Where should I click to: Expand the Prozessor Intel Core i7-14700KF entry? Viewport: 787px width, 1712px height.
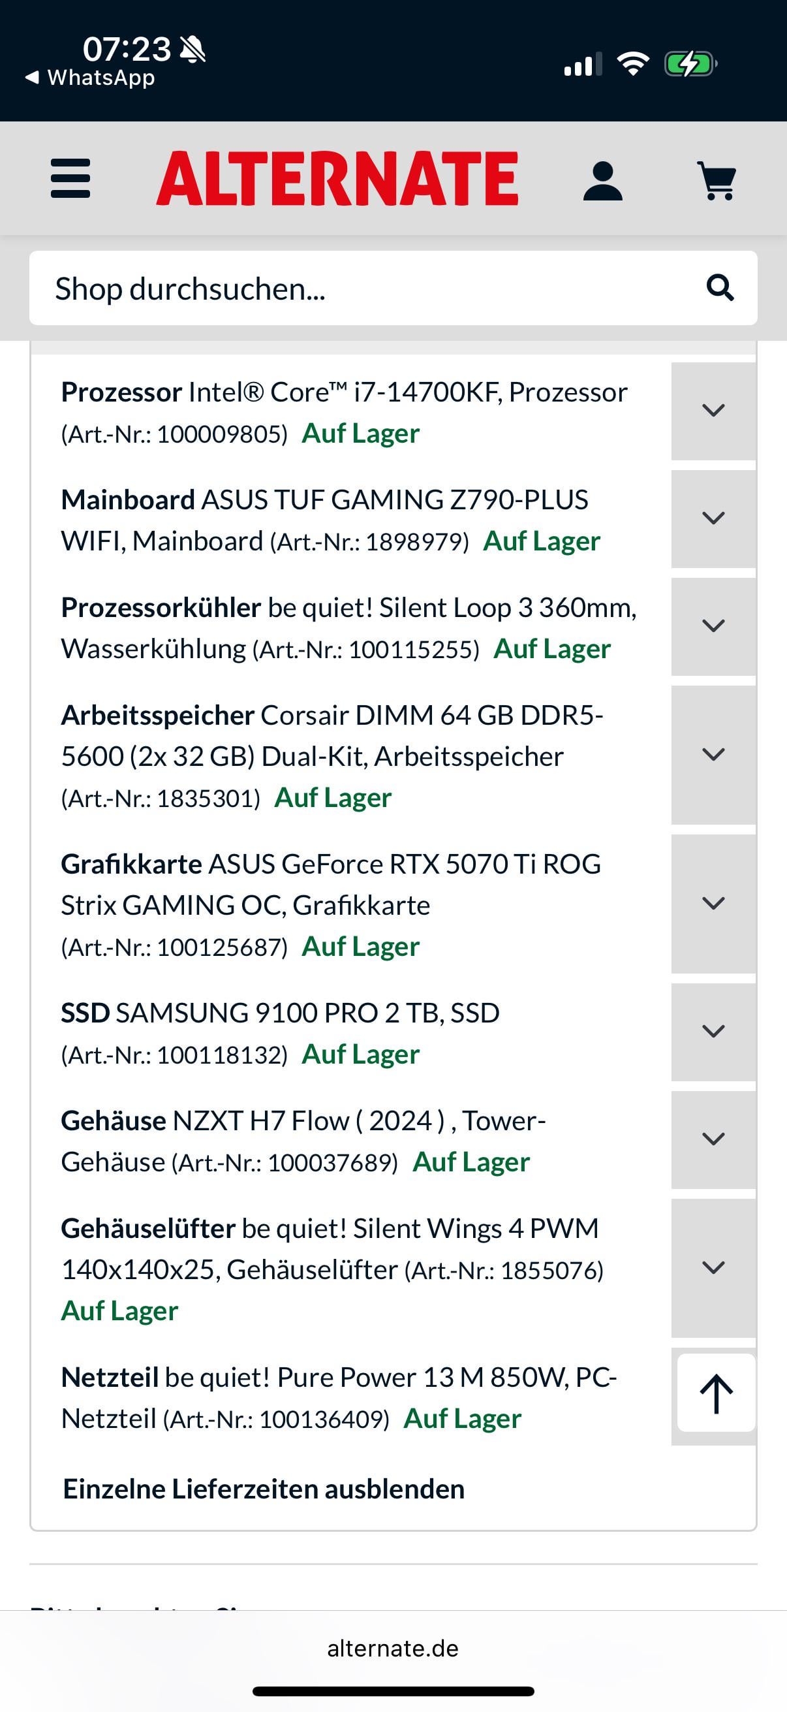713,411
